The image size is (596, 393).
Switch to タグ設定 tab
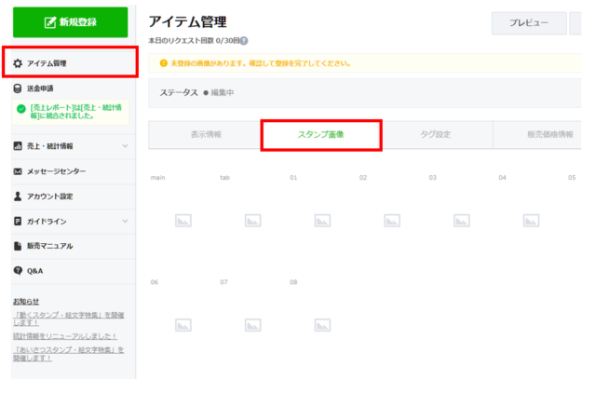436,134
